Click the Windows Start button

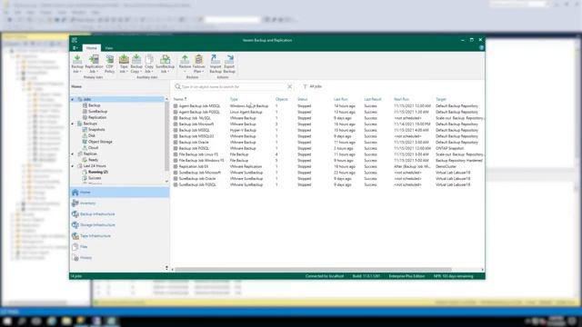pos(7,321)
